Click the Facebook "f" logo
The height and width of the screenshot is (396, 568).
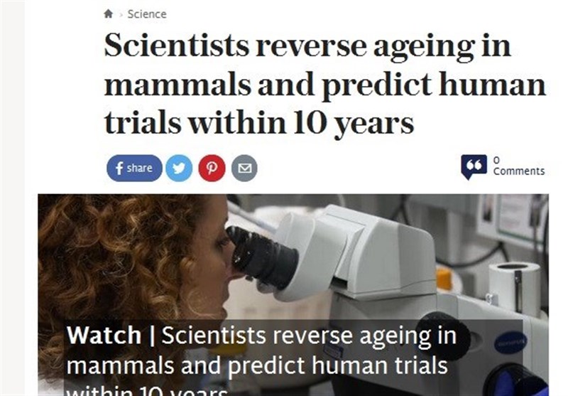pos(119,168)
